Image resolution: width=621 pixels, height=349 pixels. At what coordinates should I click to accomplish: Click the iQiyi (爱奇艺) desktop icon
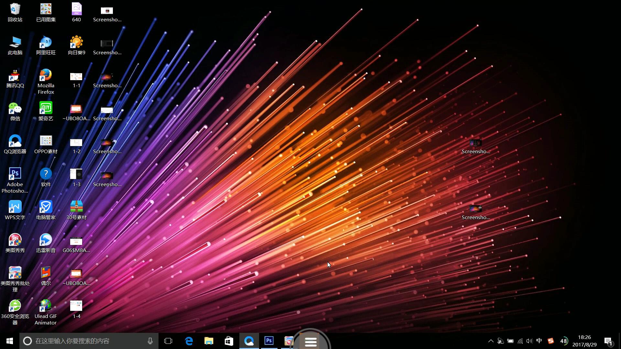tap(46, 111)
